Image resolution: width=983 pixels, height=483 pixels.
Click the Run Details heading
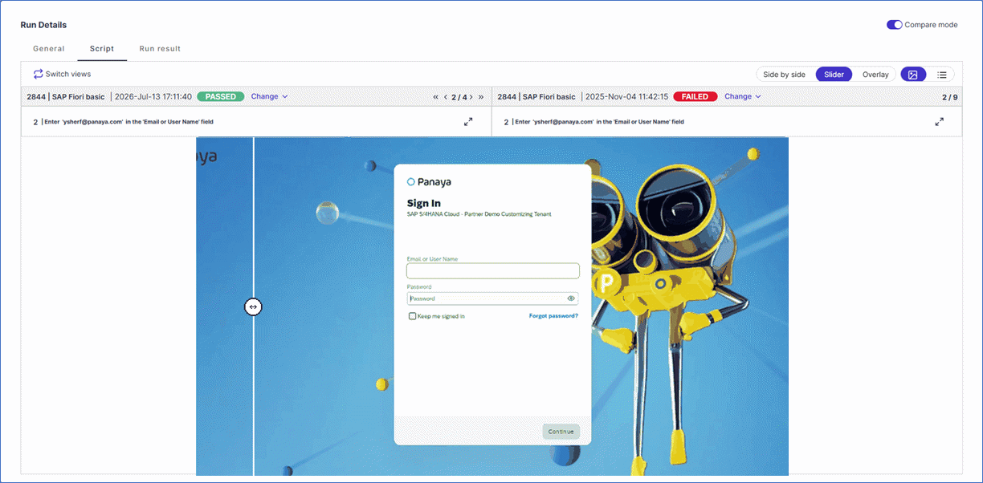click(x=43, y=25)
